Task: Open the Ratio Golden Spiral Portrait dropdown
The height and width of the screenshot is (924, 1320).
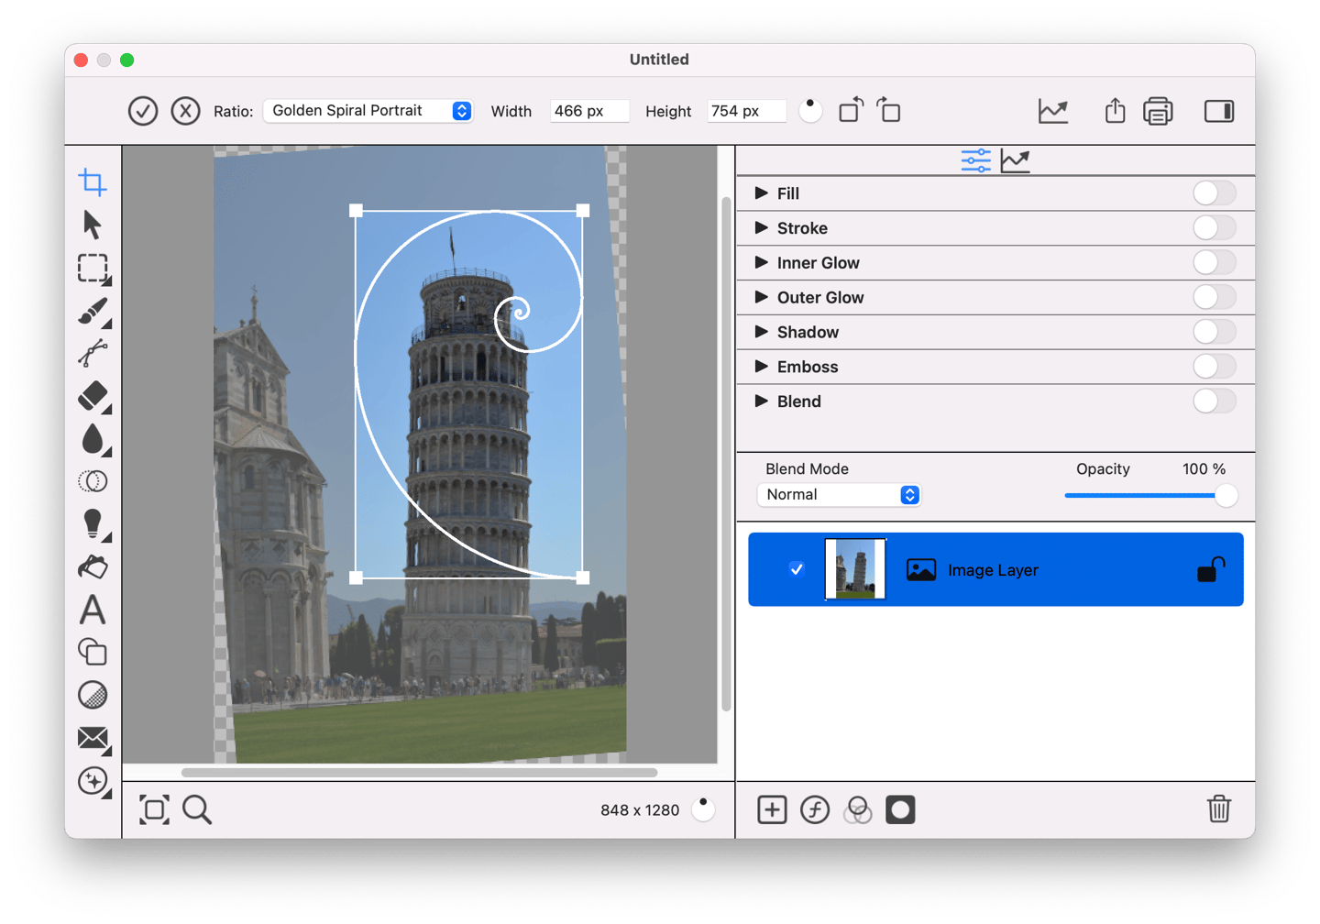Action: 368,111
